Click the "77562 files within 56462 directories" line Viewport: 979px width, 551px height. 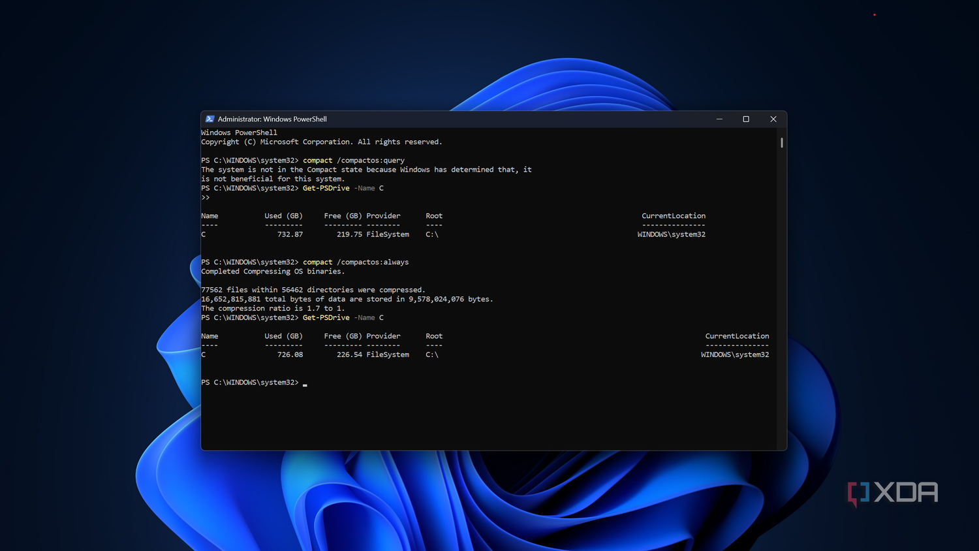pyautogui.click(x=313, y=290)
